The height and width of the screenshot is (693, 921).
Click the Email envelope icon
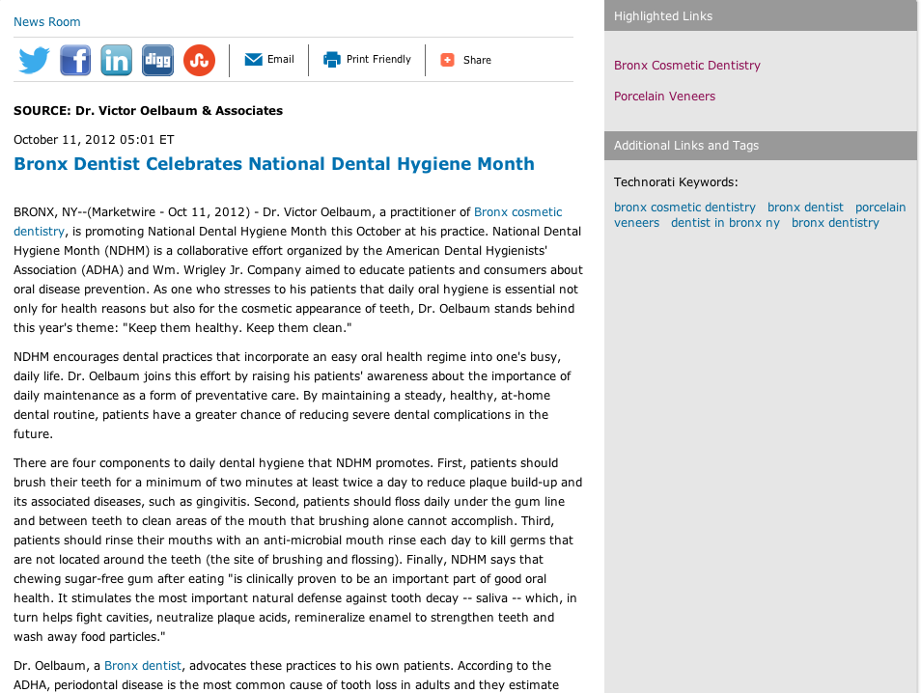click(x=253, y=59)
